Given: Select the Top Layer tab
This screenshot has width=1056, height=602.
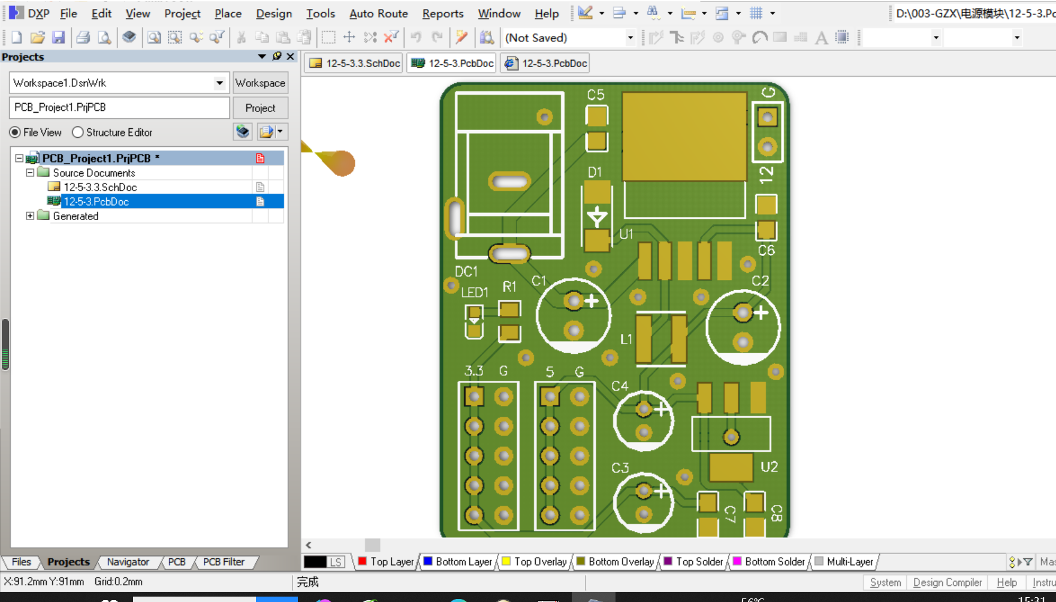Looking at the screenshot, I should coord(386,562).
